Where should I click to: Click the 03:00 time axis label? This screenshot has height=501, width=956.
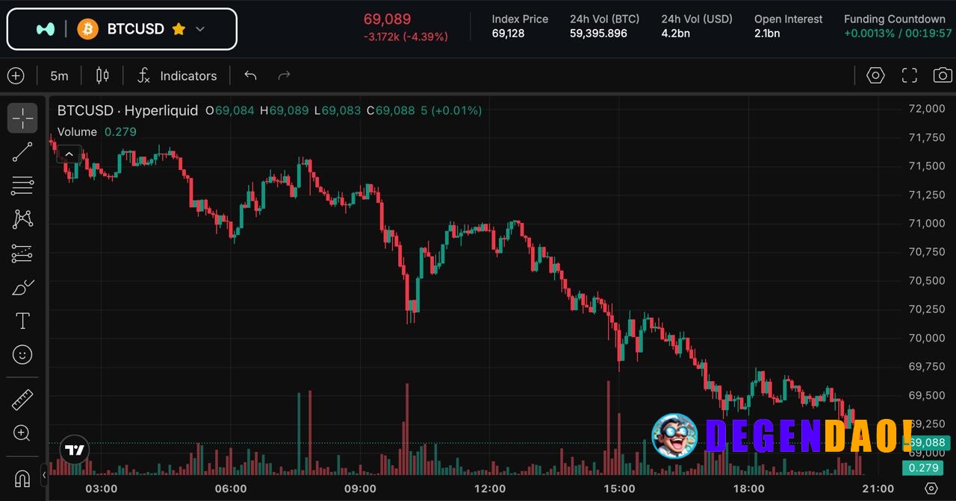(x=102, y=488)
